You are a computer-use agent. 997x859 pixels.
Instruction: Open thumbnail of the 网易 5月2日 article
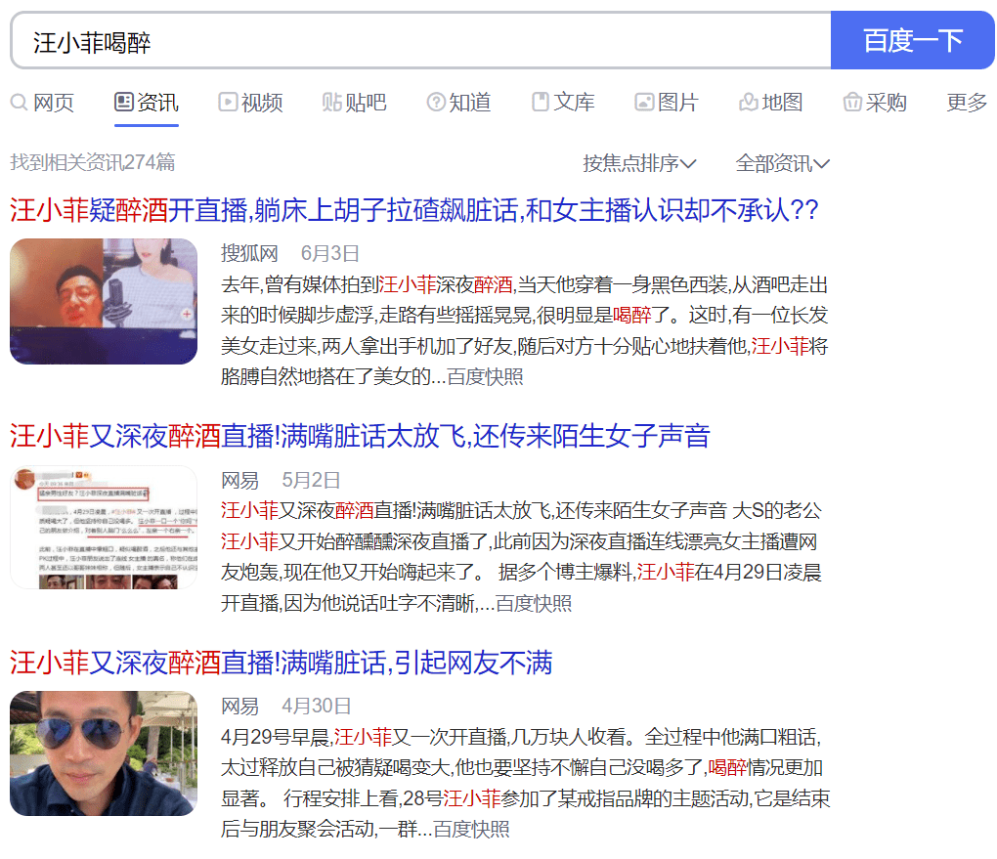pyautogui.click(x=104, y=527)
